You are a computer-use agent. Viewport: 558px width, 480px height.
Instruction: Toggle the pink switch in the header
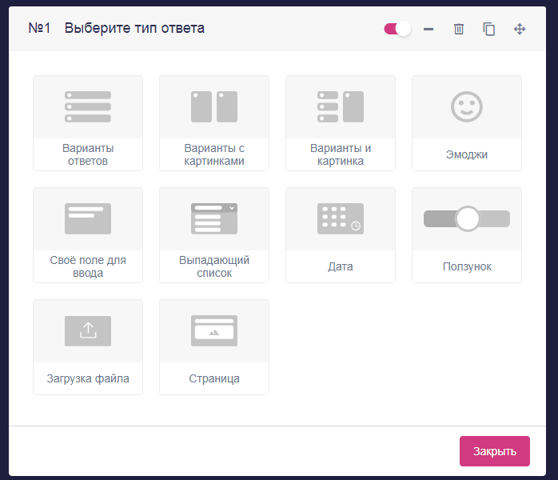(x=397, y=29)
